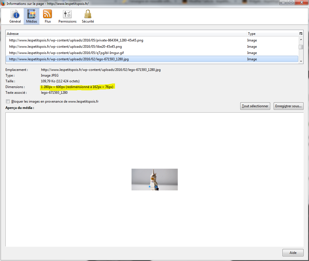Click the Aide button
This screenshot has width=309, height=261.
(293, 253)
